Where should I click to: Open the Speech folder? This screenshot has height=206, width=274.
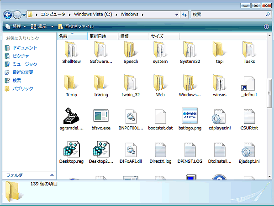(x=131, y=52)
